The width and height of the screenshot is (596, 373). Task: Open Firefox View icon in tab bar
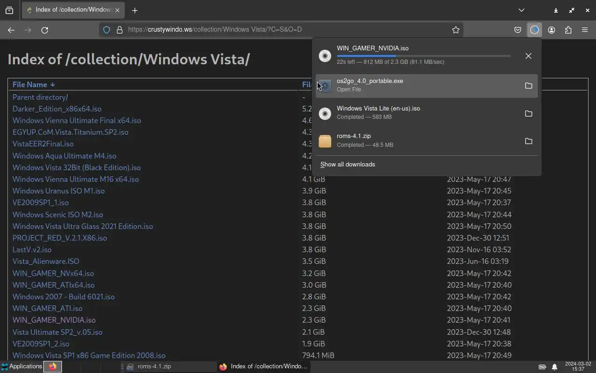(9, 10)
